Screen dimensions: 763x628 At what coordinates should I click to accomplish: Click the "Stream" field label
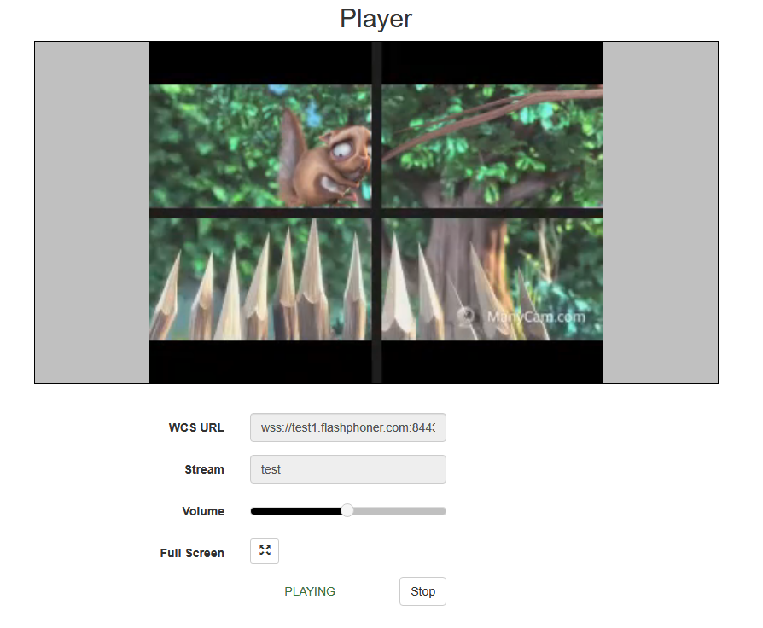pyautogui.click(x=204, y=469)
